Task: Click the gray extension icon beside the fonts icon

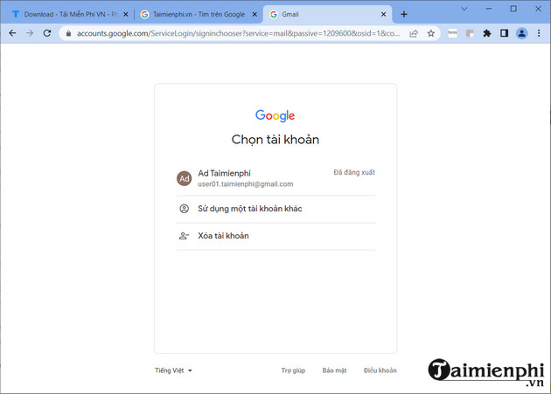Action: pos(470,34)
